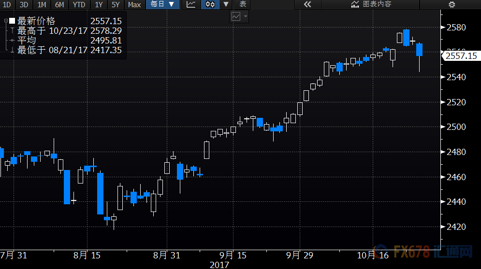Click the small chart annotation icon
Screen dimensions: 481x269
point(236,16)
